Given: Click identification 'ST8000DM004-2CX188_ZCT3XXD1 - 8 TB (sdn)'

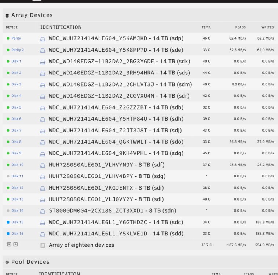Looking at the screenshot, I should [112, 210].
